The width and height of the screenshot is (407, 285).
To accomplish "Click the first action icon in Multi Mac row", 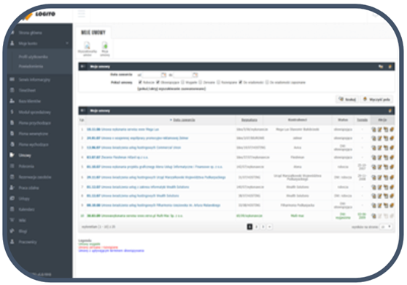I will pyautogui.click(x=373, y=216).
